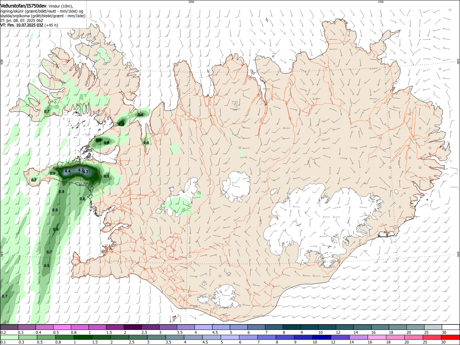Select the light green rain swatch labeled 0.3

coord(27,337)
